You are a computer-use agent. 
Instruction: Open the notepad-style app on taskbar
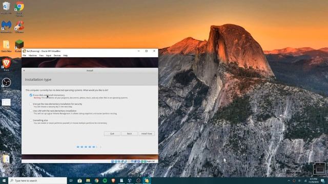tap(121, 180)
